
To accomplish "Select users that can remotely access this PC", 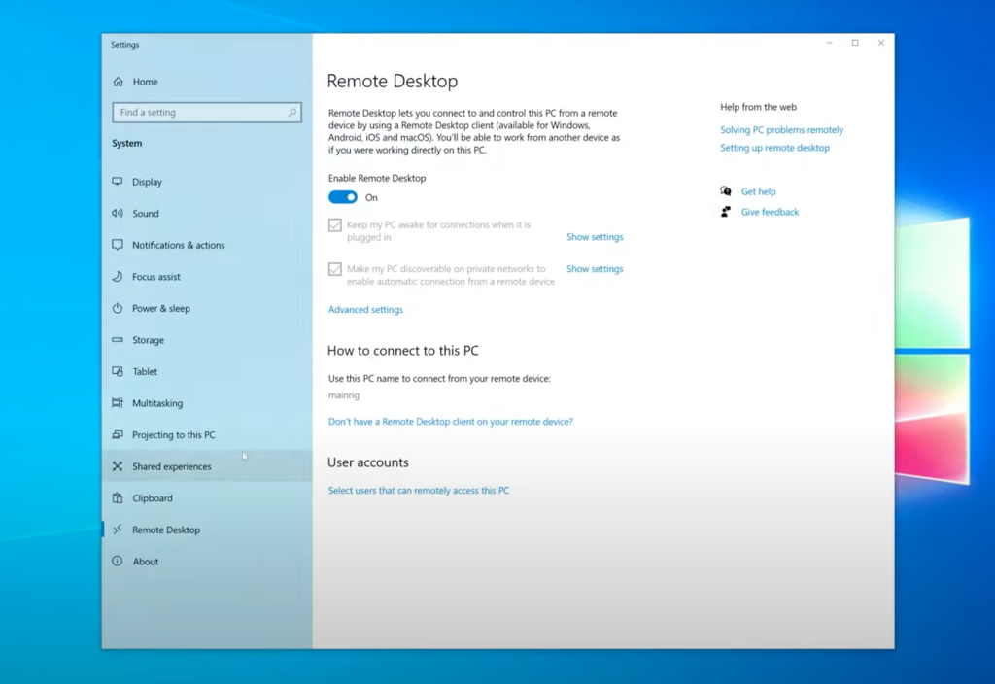I will pyautogui.click(x=418, y=490).
